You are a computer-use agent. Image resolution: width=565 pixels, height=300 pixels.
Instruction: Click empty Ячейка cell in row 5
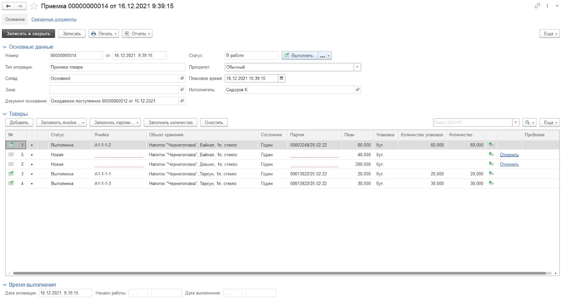[x=119, y=154]
